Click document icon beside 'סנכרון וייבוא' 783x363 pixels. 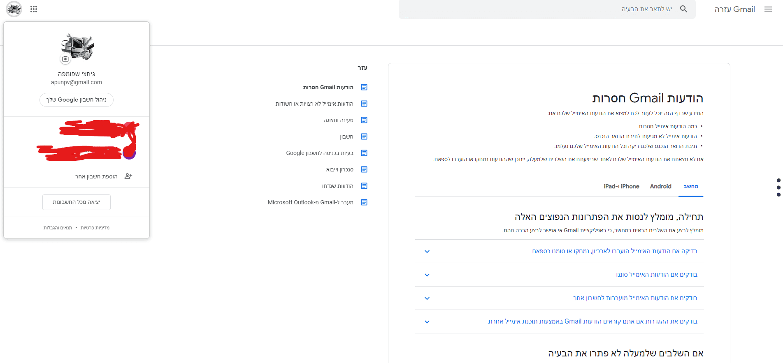tap(364, 169)
